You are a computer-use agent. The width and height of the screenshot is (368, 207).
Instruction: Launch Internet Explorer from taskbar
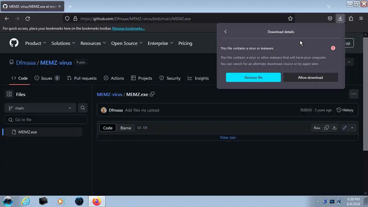click(26, 201)
